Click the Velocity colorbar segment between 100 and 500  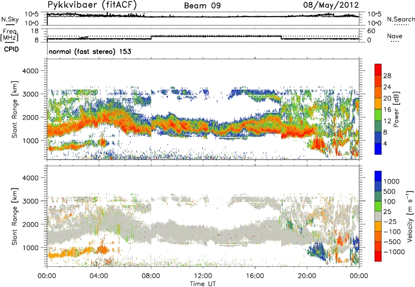tap(378, 196)
